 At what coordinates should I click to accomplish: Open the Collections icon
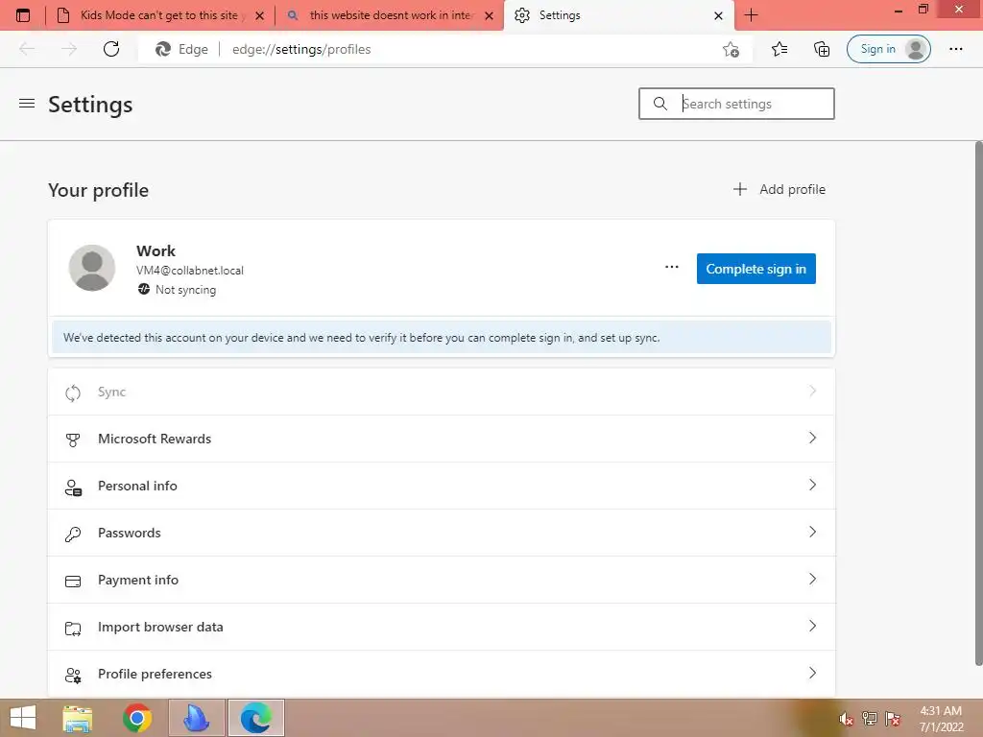pos(822,49)
